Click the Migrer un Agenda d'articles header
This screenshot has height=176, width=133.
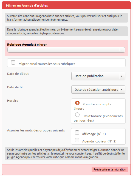pyautogui.click(x=27, y=5)
